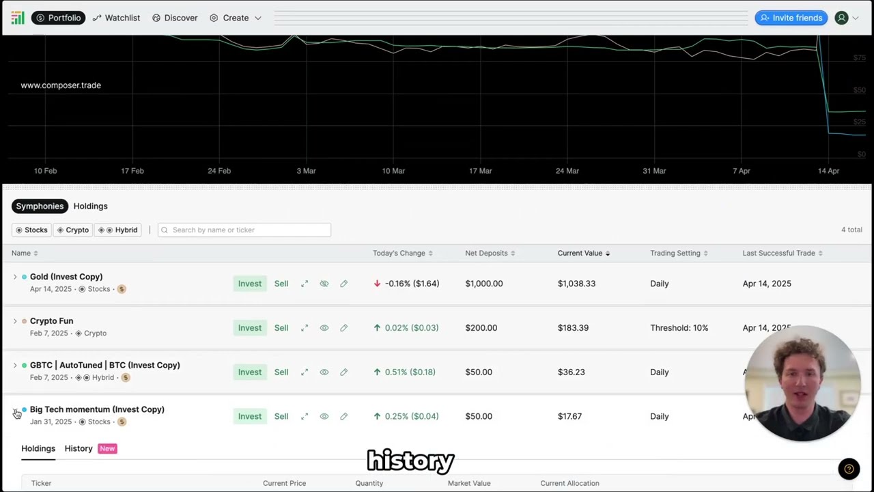
Task: Click the search magnifier icon
Action: (165, 230)
